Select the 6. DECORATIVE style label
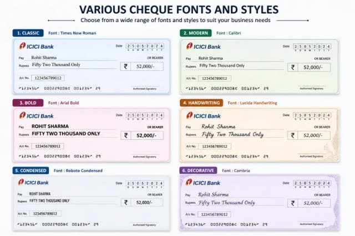Screen dimensions: 355x236 [199, 171]
